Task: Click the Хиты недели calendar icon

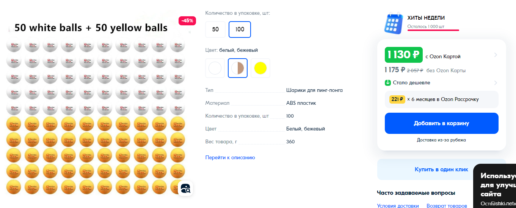Action: (393, 23)
